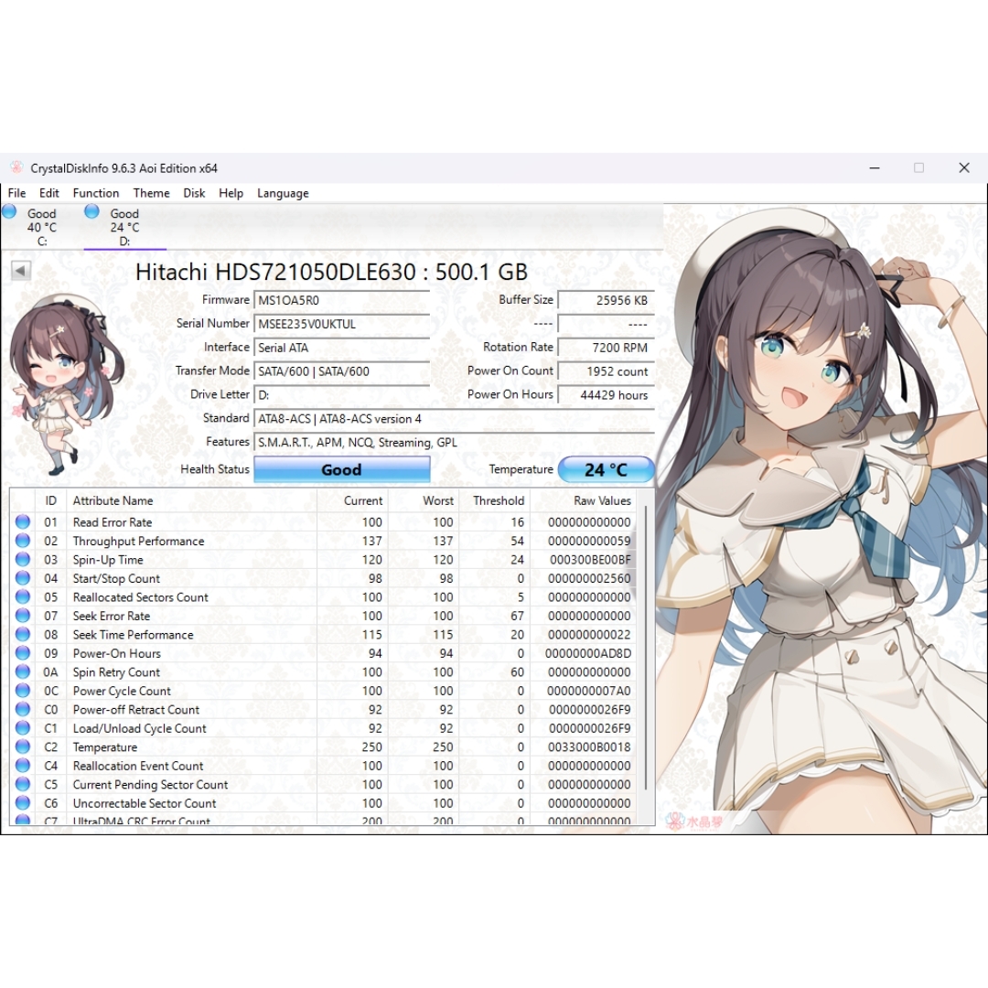This screenshot has height=988, width=988.
Task: Select the Load/Unload Cycle Count attribute name
Action: (x=139, y=728)
